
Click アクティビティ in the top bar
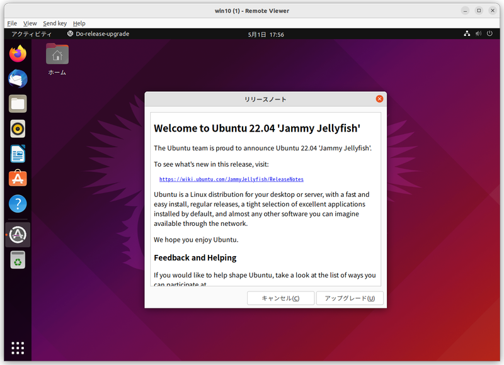(x=31, y=34)
